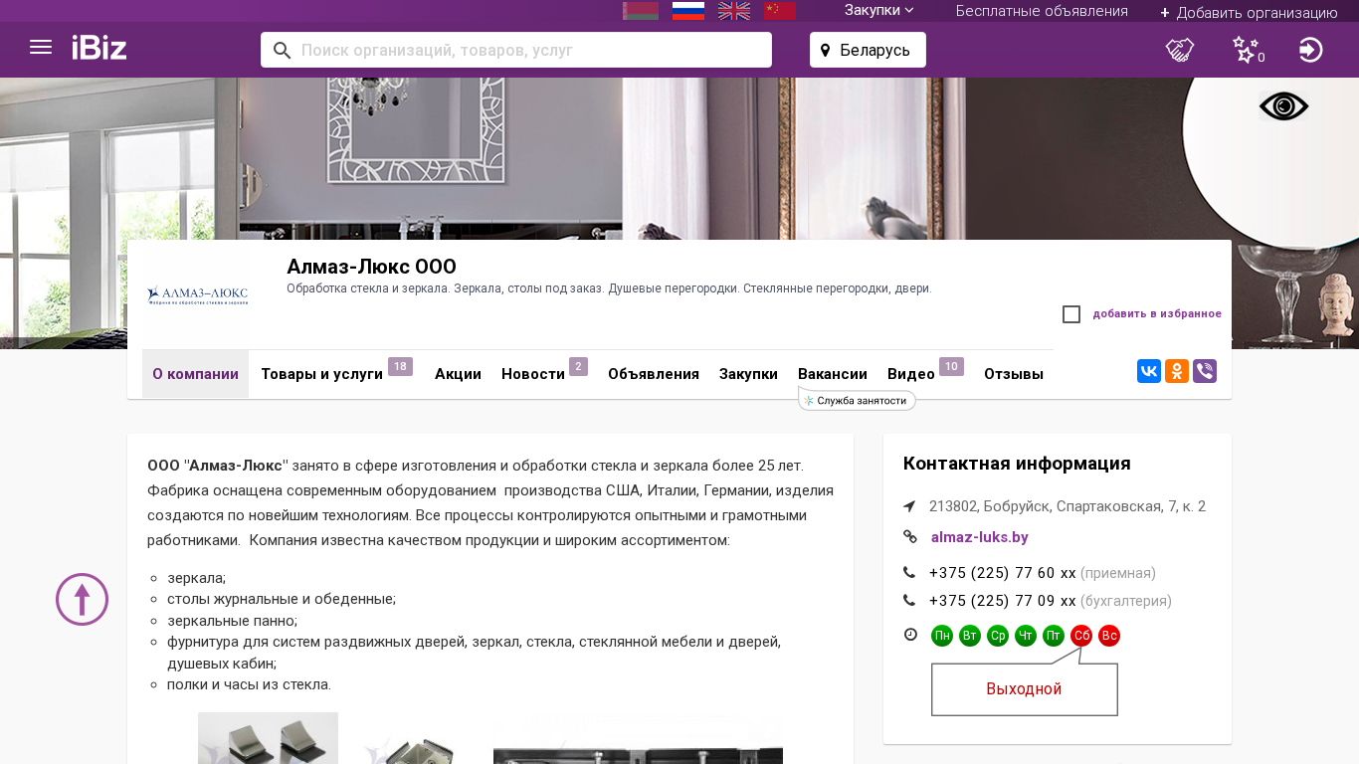Check the 'добавить в избранное' checkbox
This screenshot has width=1359, height=764.
(1071, 314)
